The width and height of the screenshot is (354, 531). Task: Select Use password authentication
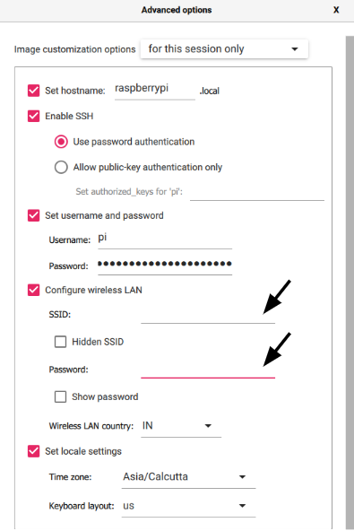tap(61, 142)
